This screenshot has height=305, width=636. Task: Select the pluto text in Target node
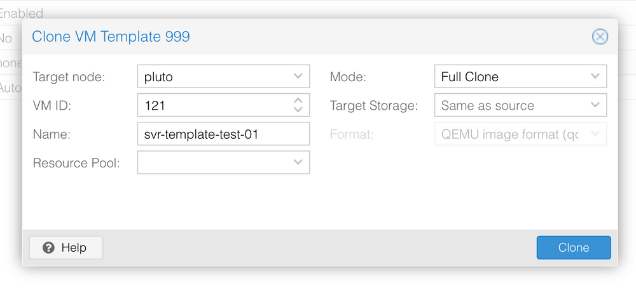click(158, 77)
